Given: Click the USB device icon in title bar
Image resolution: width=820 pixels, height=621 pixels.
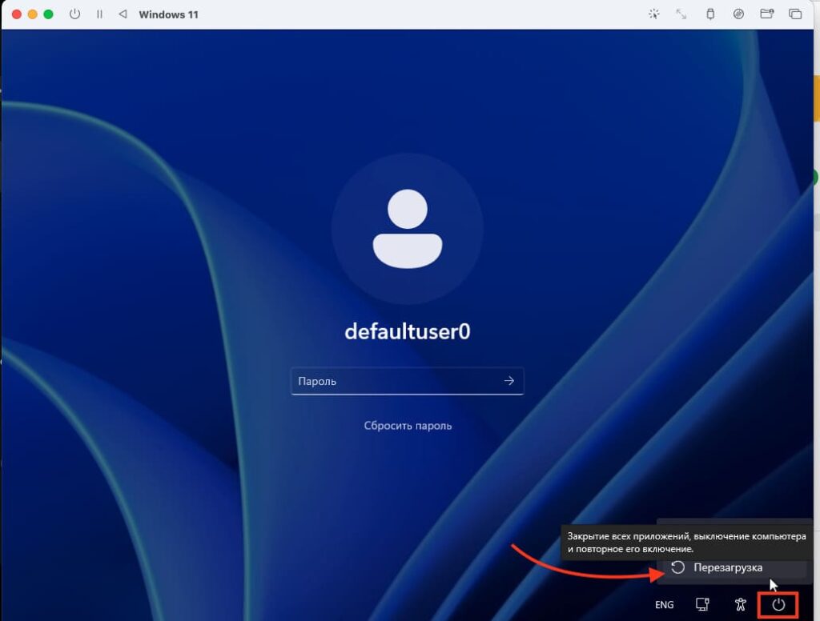Looking at the screenshot, I should point(709,14).
